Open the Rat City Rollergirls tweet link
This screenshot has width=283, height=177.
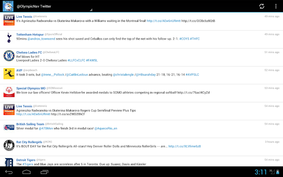pyautogui.click(x=184, y=146)
